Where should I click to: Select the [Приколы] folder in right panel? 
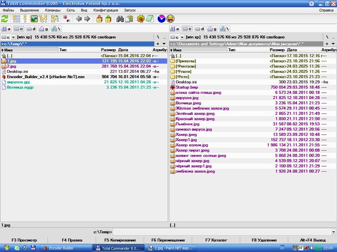click(253, 61)
